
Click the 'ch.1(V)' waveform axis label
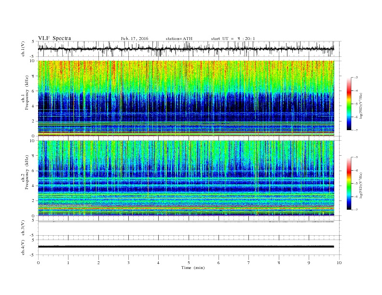pos(23,49)
